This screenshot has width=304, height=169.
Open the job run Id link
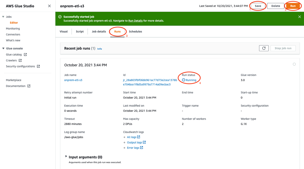coord(150,82)
